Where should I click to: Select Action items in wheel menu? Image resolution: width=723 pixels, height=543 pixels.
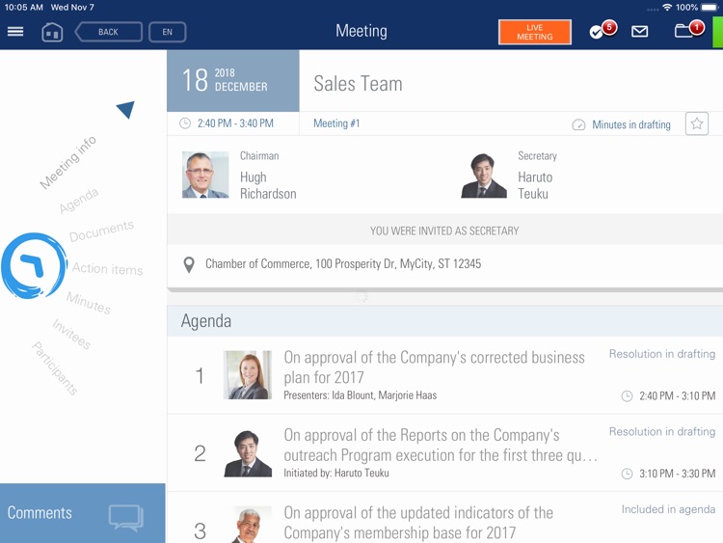107,268
